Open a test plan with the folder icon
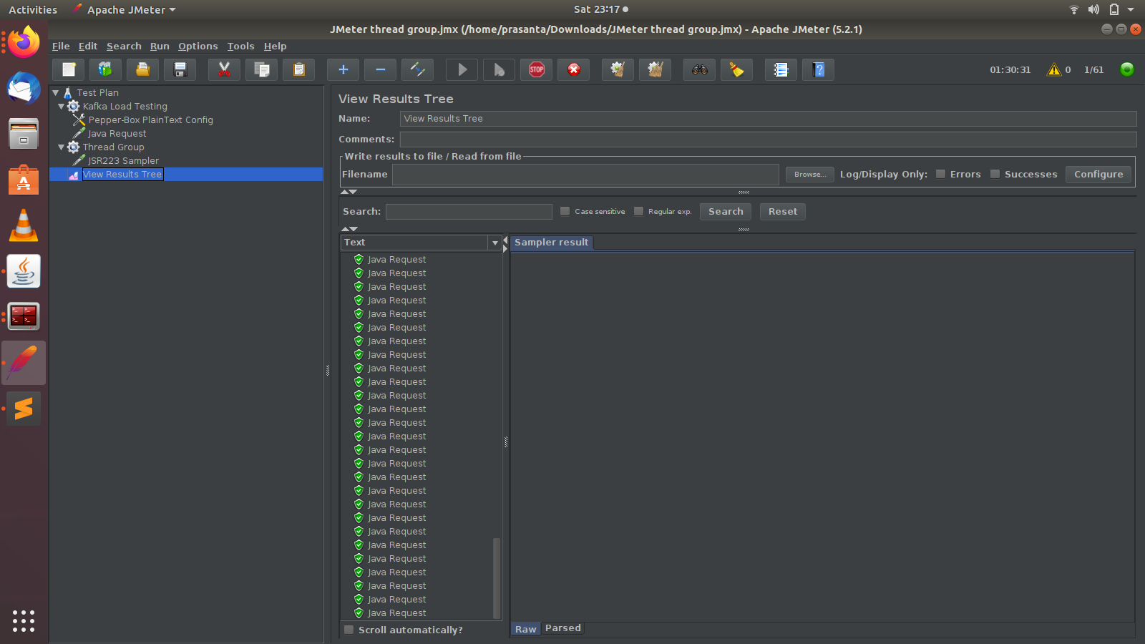The image size is (1145, 644). [142, 69]
